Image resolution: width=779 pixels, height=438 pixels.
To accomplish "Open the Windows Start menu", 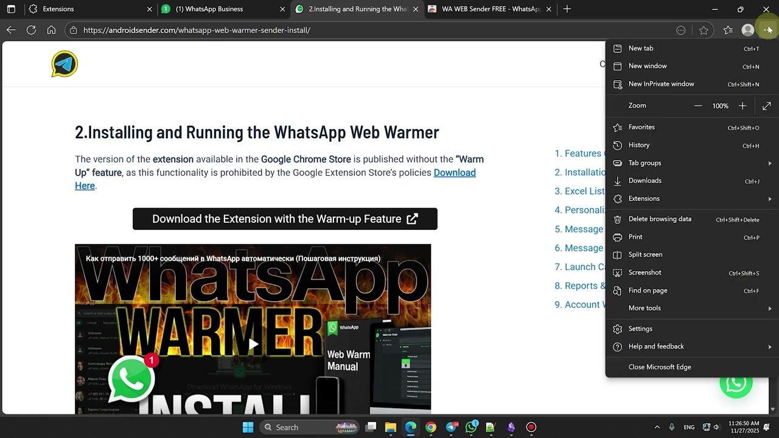I will (x=248, y=427).
